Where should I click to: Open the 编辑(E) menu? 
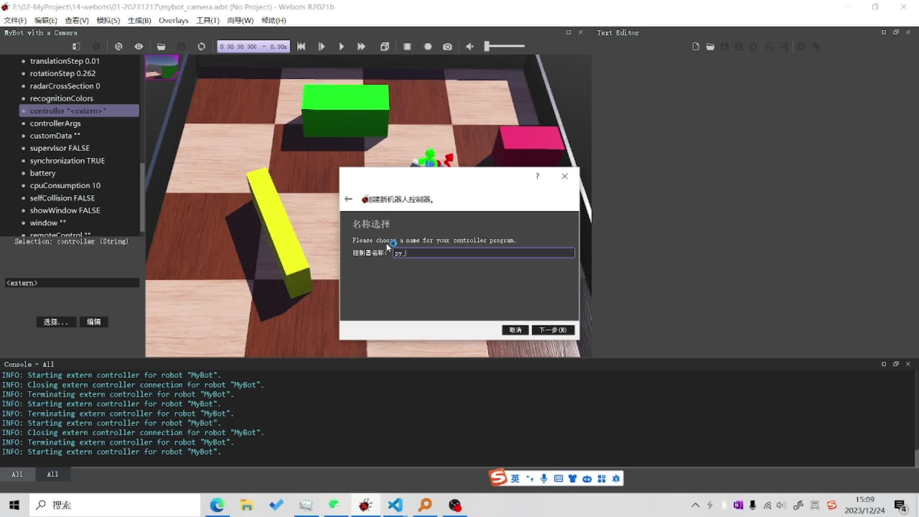tap(46, 20)
